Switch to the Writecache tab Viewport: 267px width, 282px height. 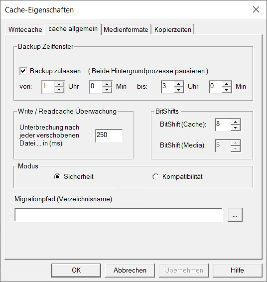(25, 29)
